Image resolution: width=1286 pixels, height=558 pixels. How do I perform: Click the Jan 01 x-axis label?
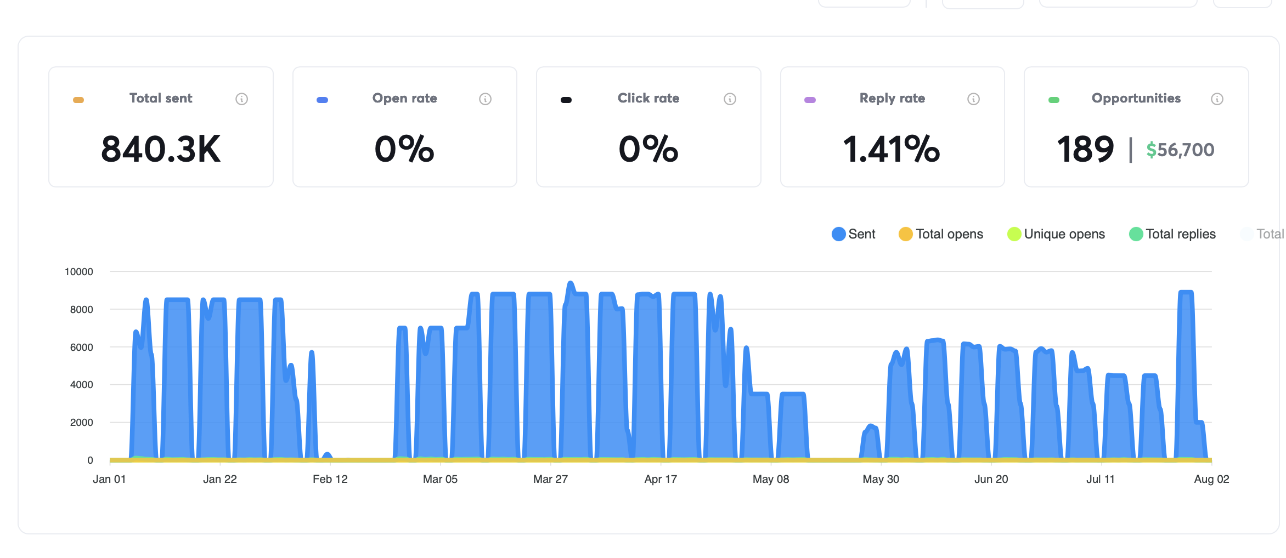pos(109,479)
